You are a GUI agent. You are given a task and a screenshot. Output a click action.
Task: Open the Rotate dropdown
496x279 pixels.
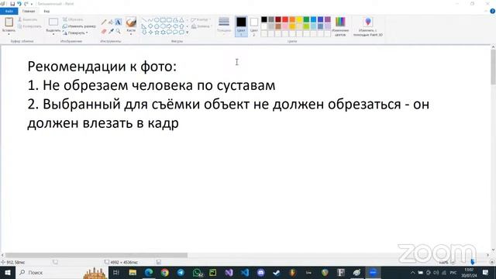click(x=75, y=33)
